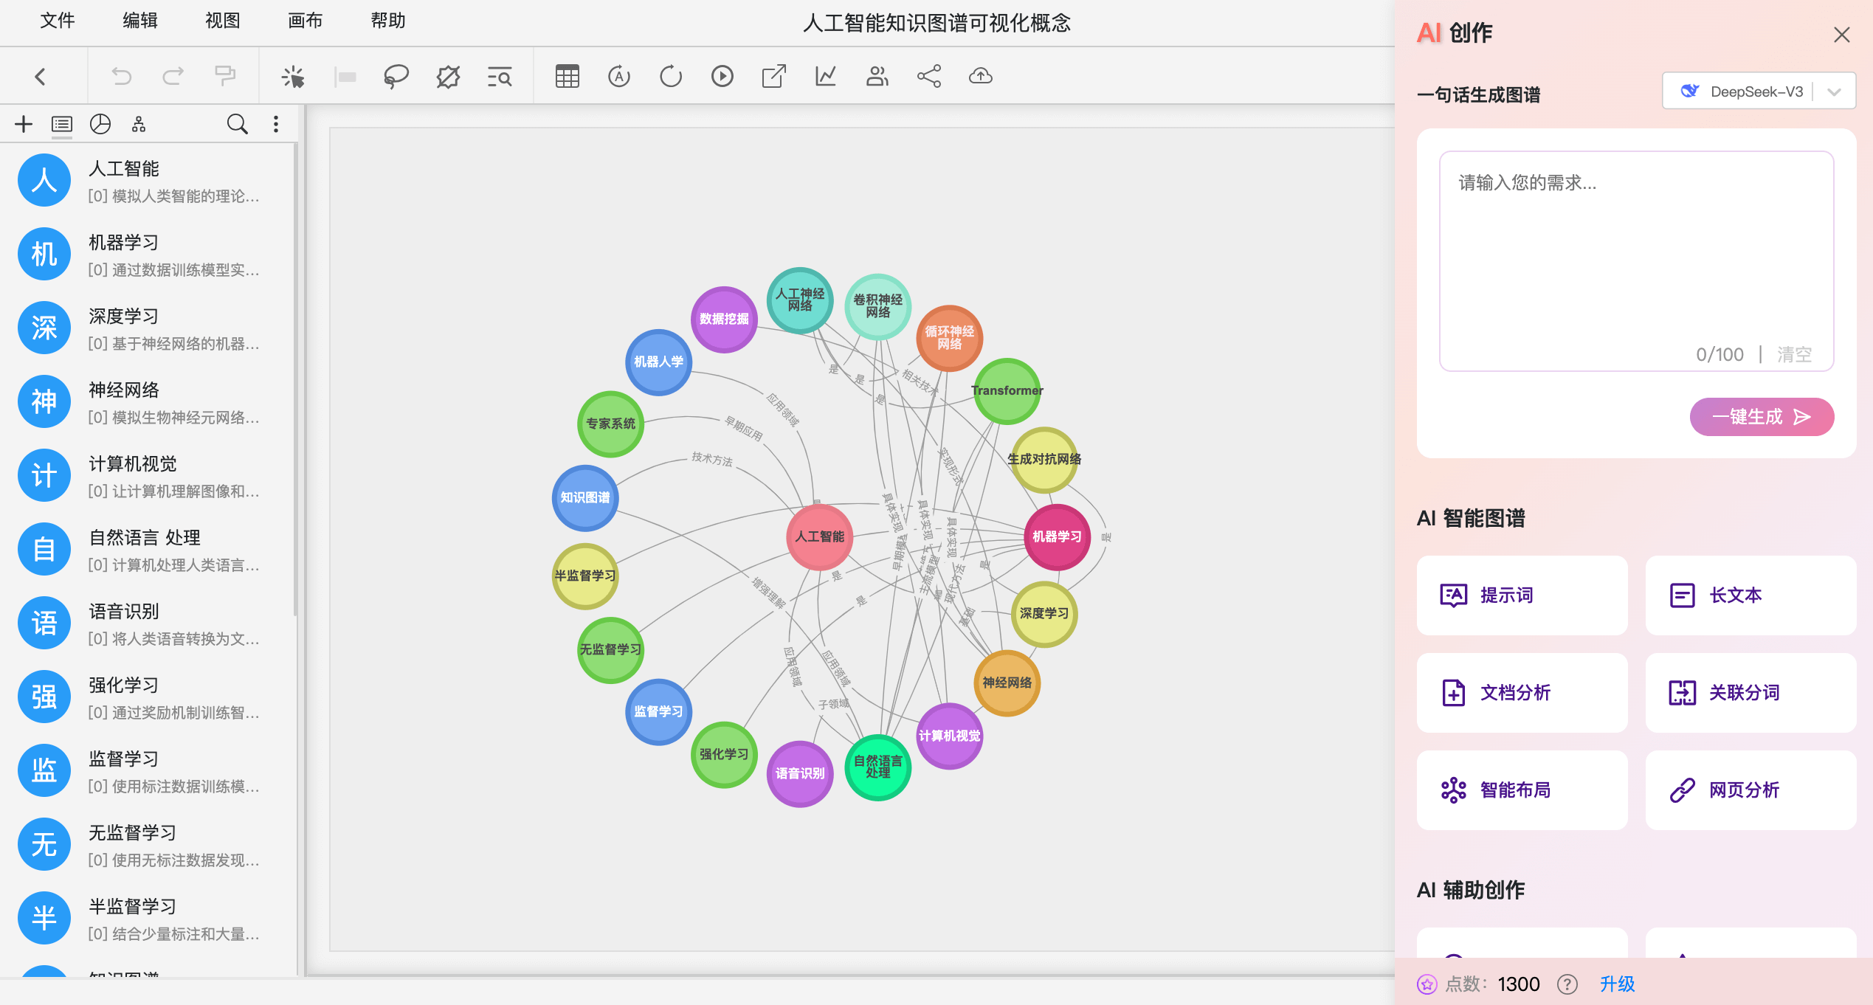Image resolution: width=1873 pixels, height=1005 pixels.
Task: Select 神经网络 list entry
Action: click(148, 401)
